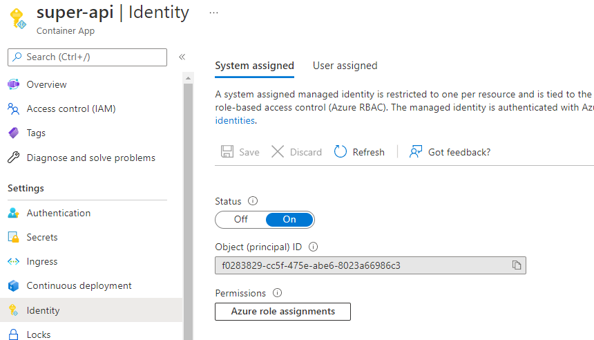This screenshot has height=340, width=594.
Task: Open Access control (IAM) in sidebar
Action: [70, 108]
